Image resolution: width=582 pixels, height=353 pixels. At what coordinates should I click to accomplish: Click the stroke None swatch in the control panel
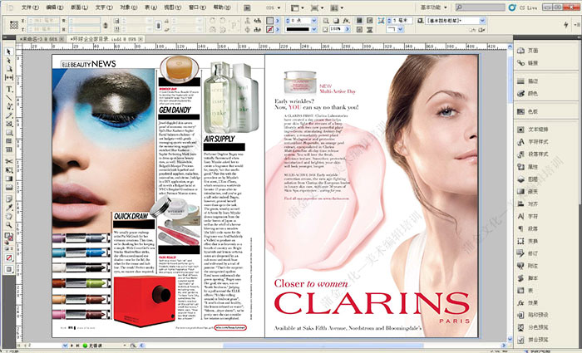click(x=270, y=29)
